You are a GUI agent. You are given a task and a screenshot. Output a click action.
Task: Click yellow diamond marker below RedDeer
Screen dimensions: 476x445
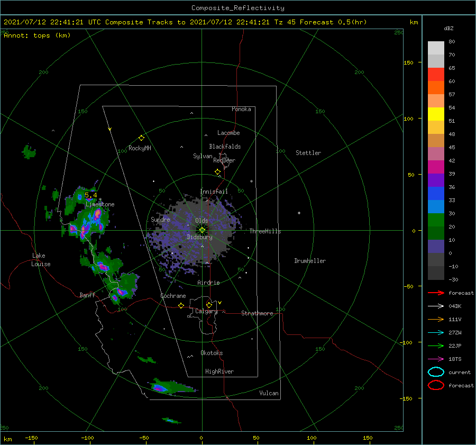(x=218, y=172)
